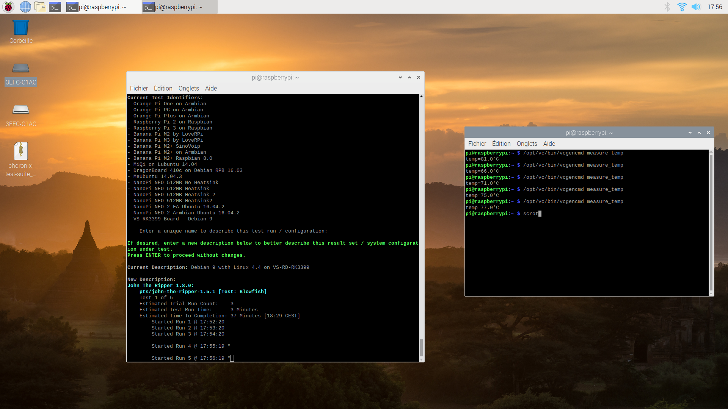Open Fichier menu in left terminal
Screen dimensions: 728x409
point(139,88)
